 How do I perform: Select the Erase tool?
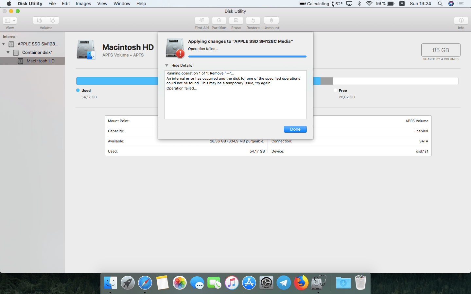pos(236,21)
